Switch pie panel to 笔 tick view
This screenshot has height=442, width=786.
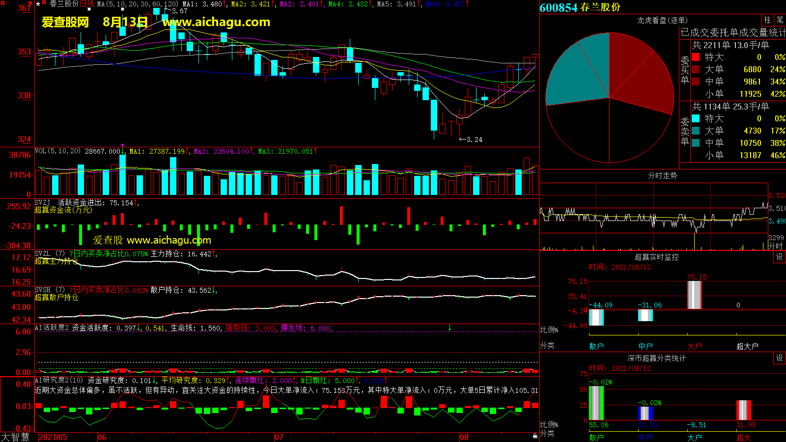click(x=780, y=20)
